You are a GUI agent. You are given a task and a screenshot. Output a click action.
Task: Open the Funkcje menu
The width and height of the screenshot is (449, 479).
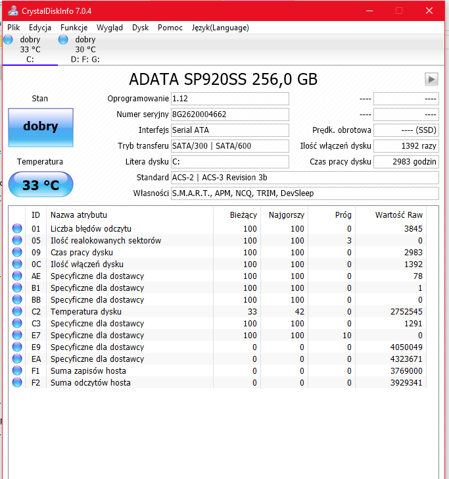pyautogui.click(x=74, y=28)
